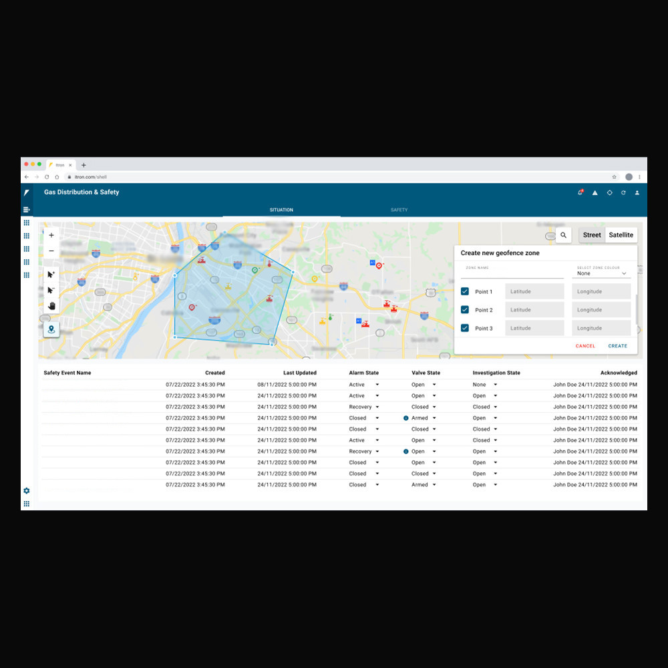Open the notifications bell

[x=580, y=192]
